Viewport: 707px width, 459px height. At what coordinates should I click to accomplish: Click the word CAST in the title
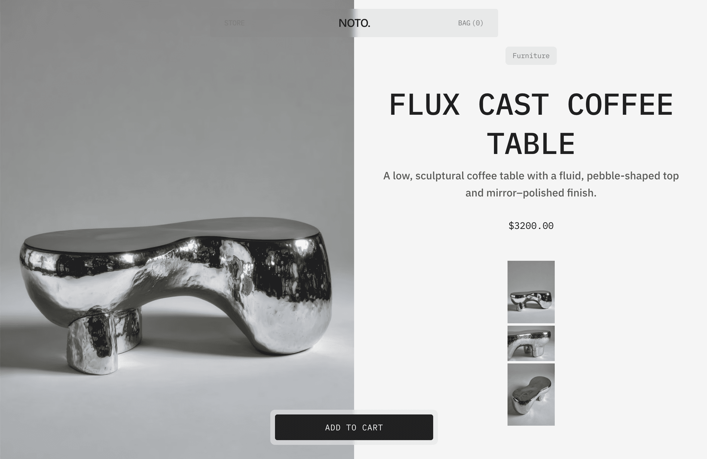tap(514, 104)
